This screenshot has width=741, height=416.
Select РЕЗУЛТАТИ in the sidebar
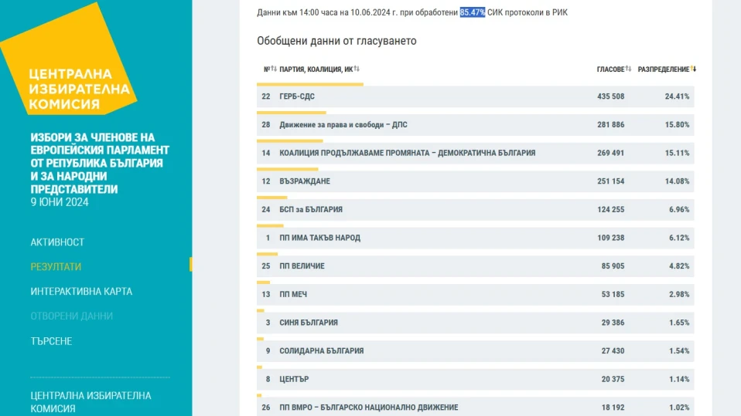pos(56,267)
